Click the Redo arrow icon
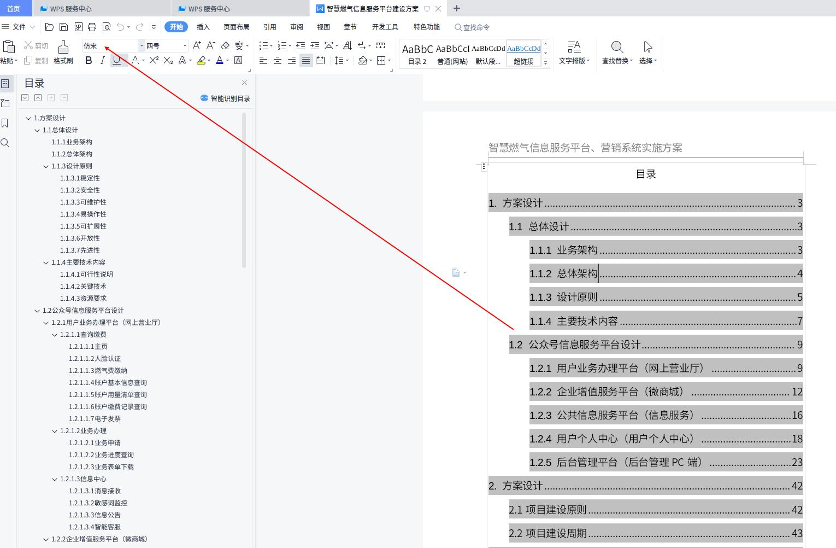The image size is (836, 548). 139,27
